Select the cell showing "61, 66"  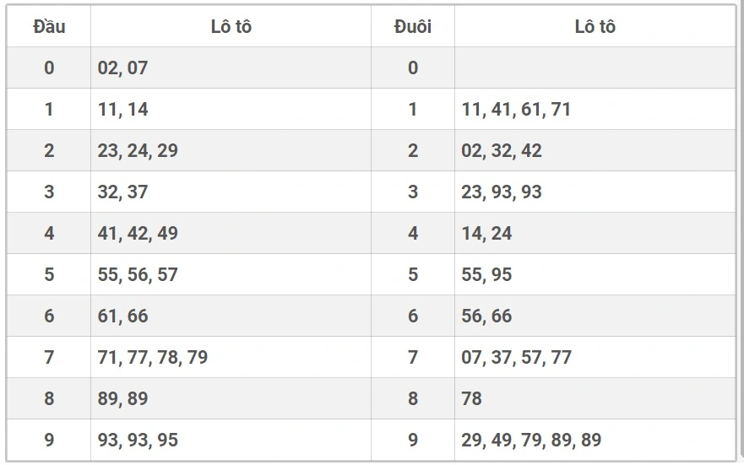tap(122, 316)
